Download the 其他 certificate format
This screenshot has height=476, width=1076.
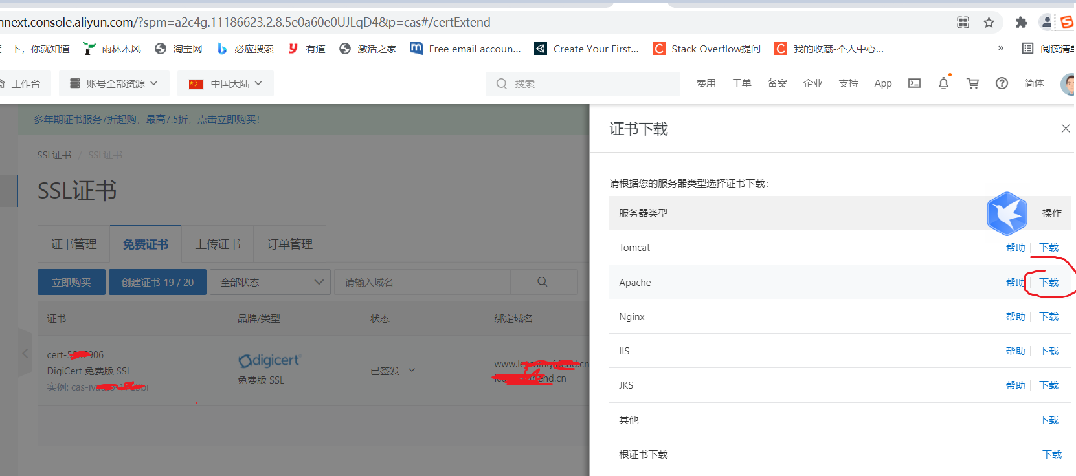[1049, 420]
